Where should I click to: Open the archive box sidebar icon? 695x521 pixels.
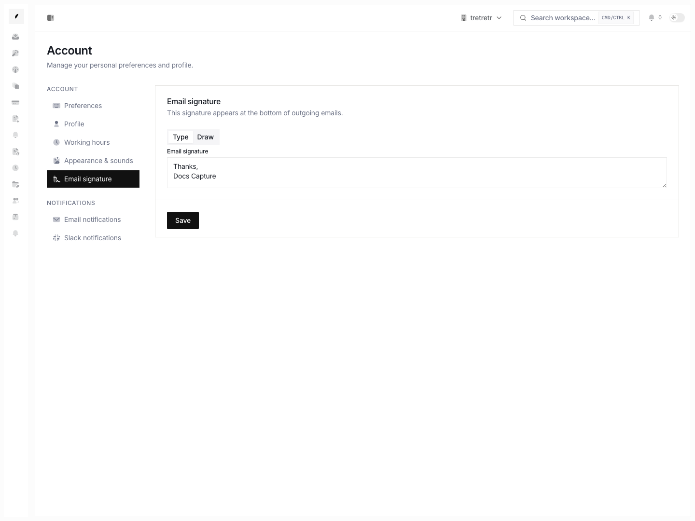[15, 217]
